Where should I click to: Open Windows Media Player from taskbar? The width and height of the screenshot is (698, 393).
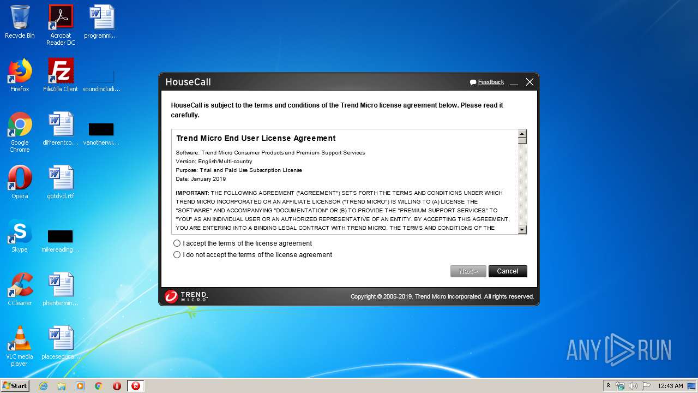(80, 386)
